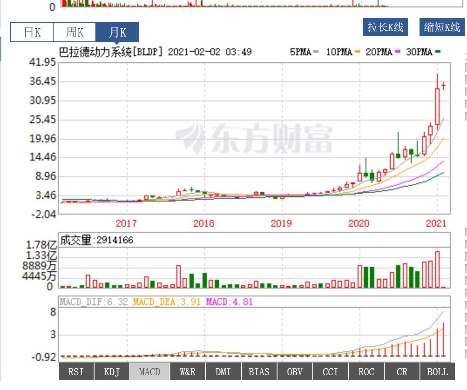Open the BOLL indicator tab
The height and width of the screenshot is (390, 467).
click(437, 372)
